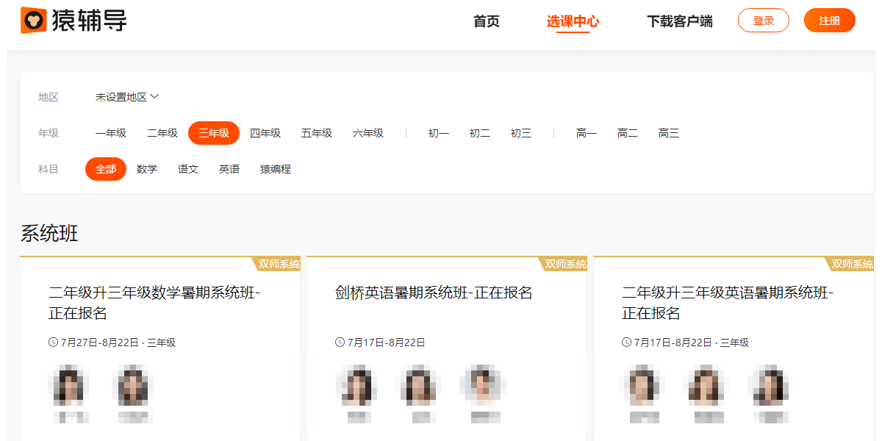Click the orange 注册 button
Viewport: 882px width, 441px height.
coord(830,21)
